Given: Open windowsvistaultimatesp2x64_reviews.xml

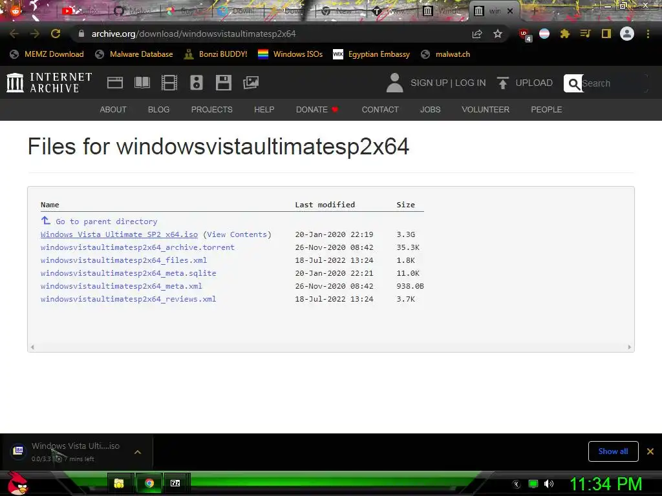Looking at the screenshot, I should (x=129, y=299).
